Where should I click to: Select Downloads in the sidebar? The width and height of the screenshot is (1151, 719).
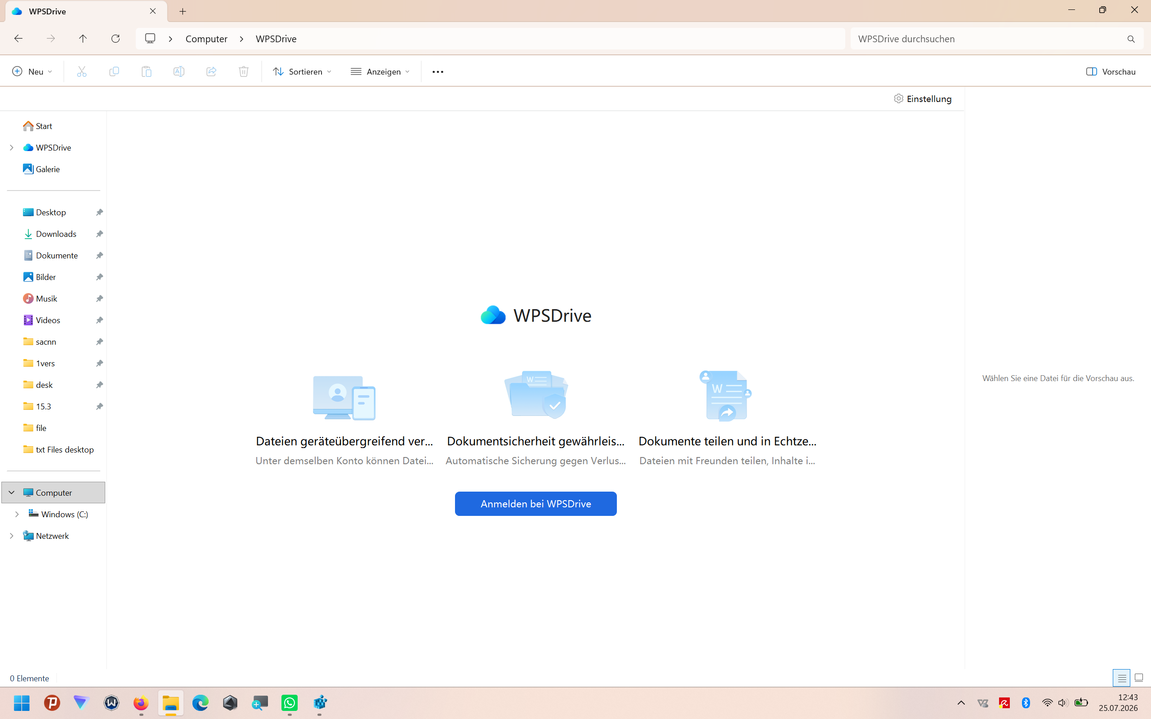(x=56, y=234)
